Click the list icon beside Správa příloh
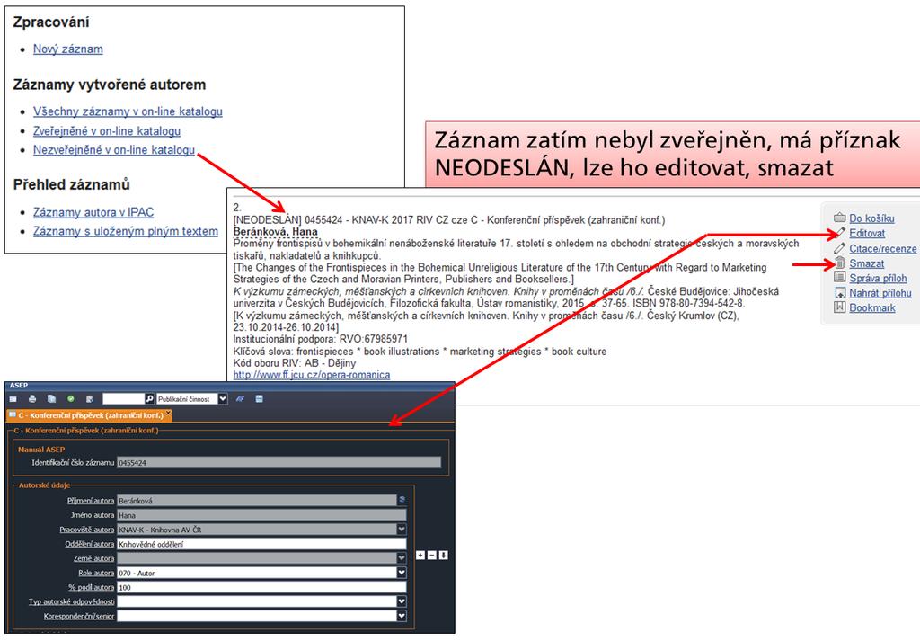The height and width of the screenshot is (641, 920). 840,278
